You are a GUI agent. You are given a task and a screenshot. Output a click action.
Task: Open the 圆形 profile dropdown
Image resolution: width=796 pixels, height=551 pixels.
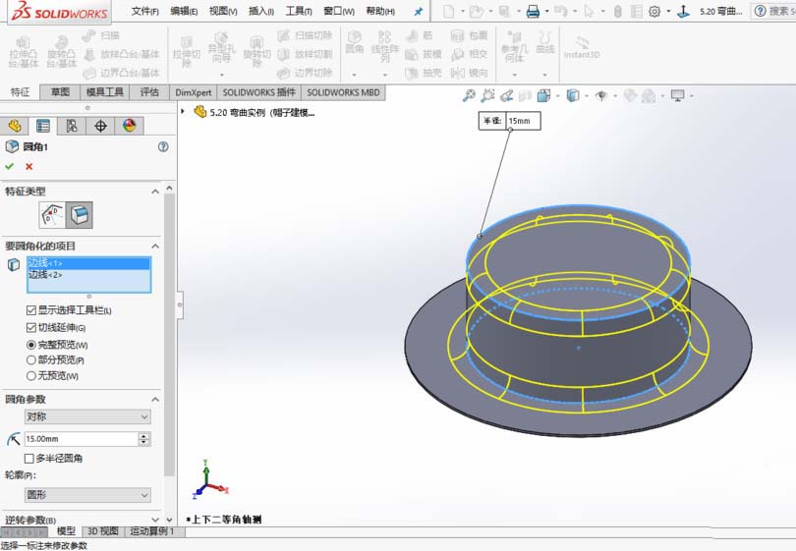pos(87,495)
